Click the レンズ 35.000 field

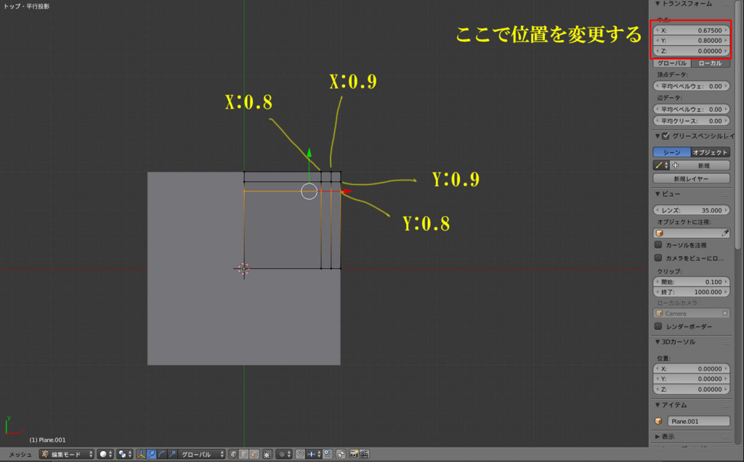[x=692, y=210]
